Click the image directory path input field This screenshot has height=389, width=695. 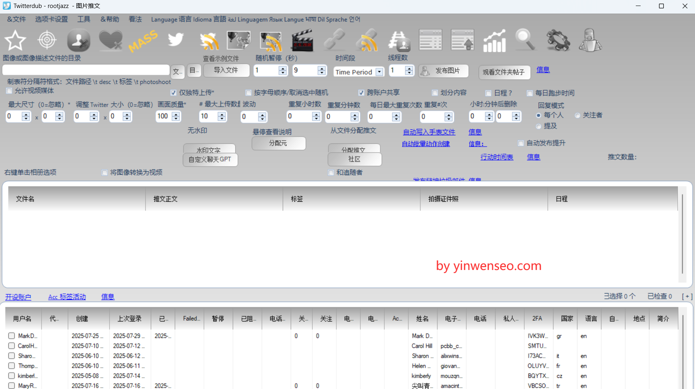[x=86, y=70]
